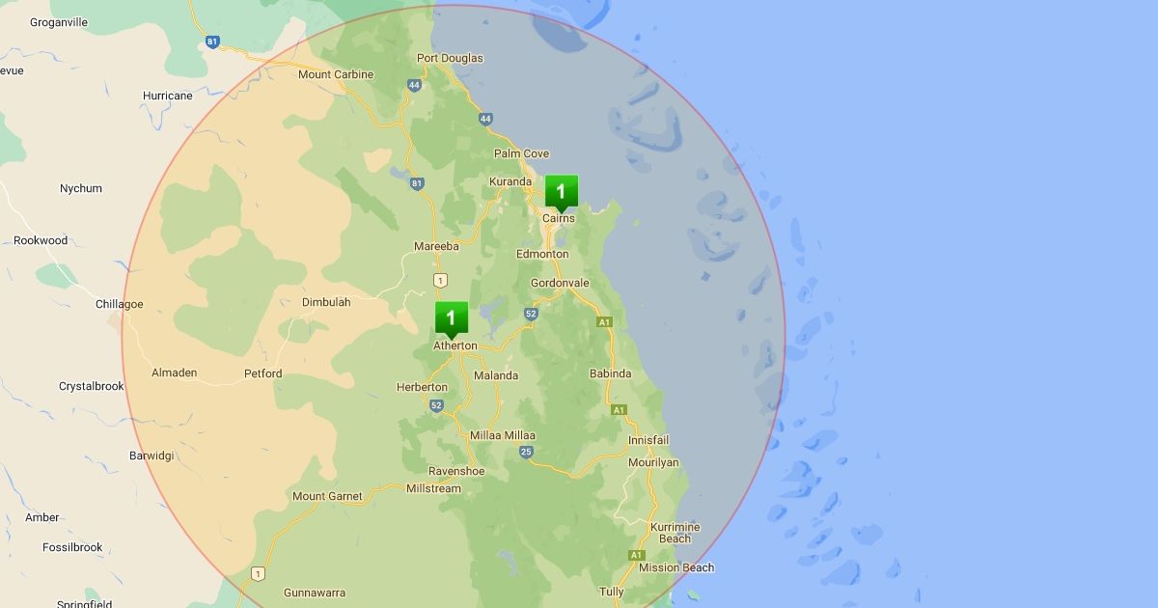Click the Ravenshoe town label
The width and height of the screenshot is (1158, 608).
coord(456,471)
